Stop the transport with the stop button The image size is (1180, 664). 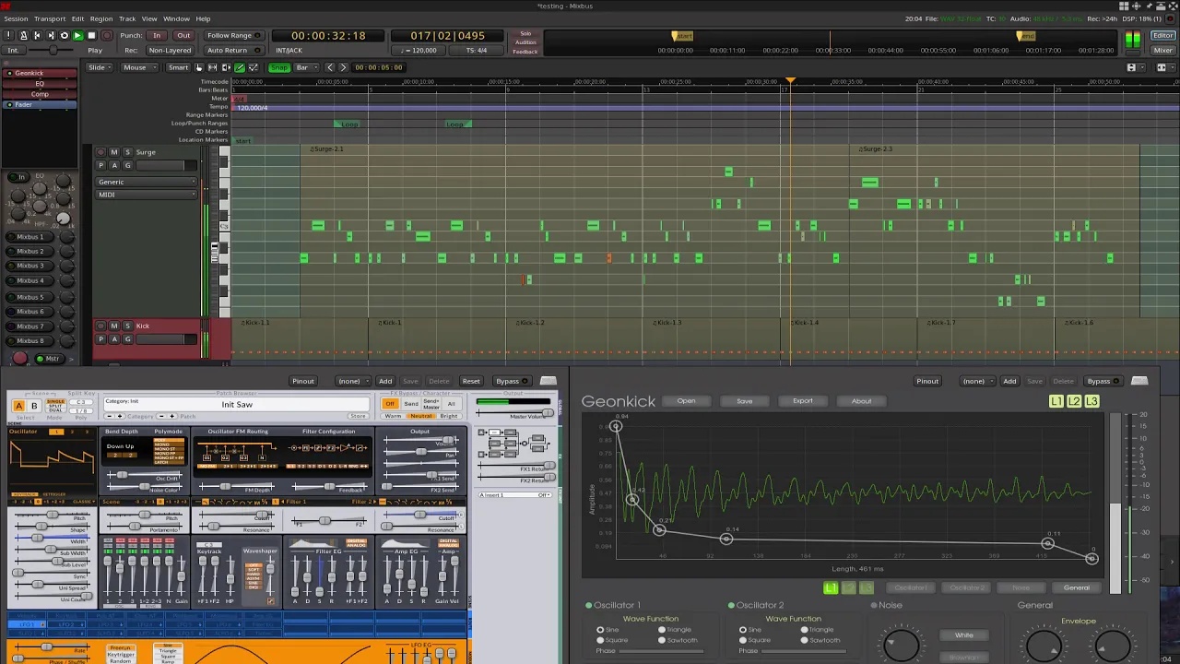91,35
